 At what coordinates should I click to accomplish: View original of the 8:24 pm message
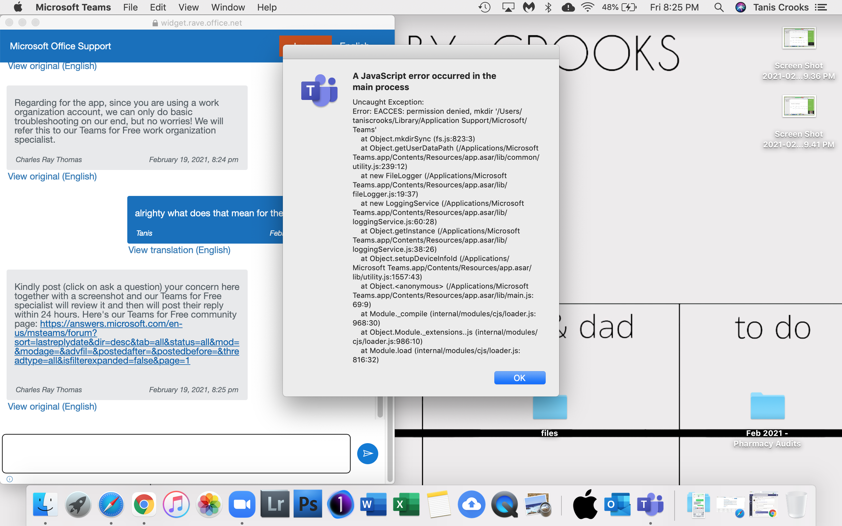coord(52,177)
